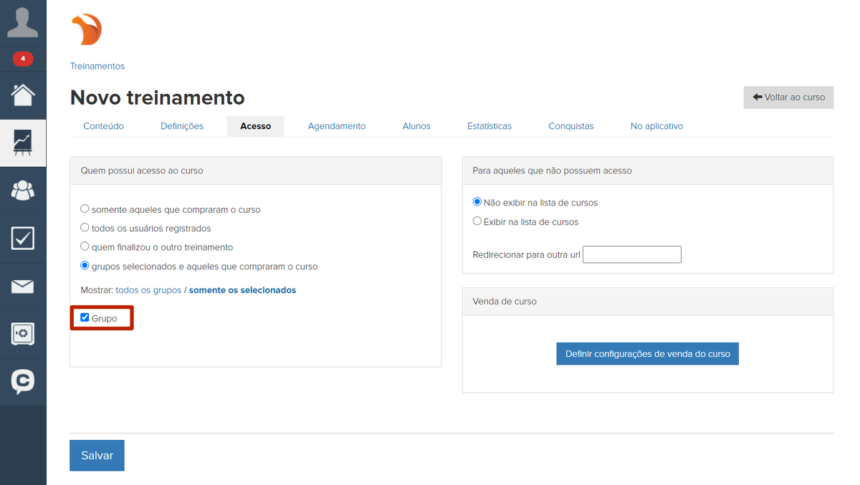Go to the home icon in sidebar
The height and width of the screenshot is (485, 860).
[x=23, y=95]
